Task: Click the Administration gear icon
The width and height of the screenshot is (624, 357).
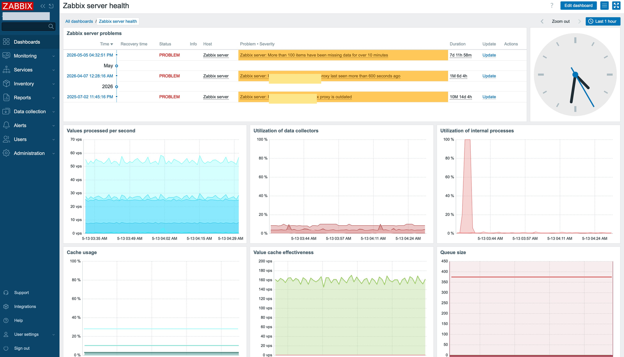Action: click(x=6, y=153)
